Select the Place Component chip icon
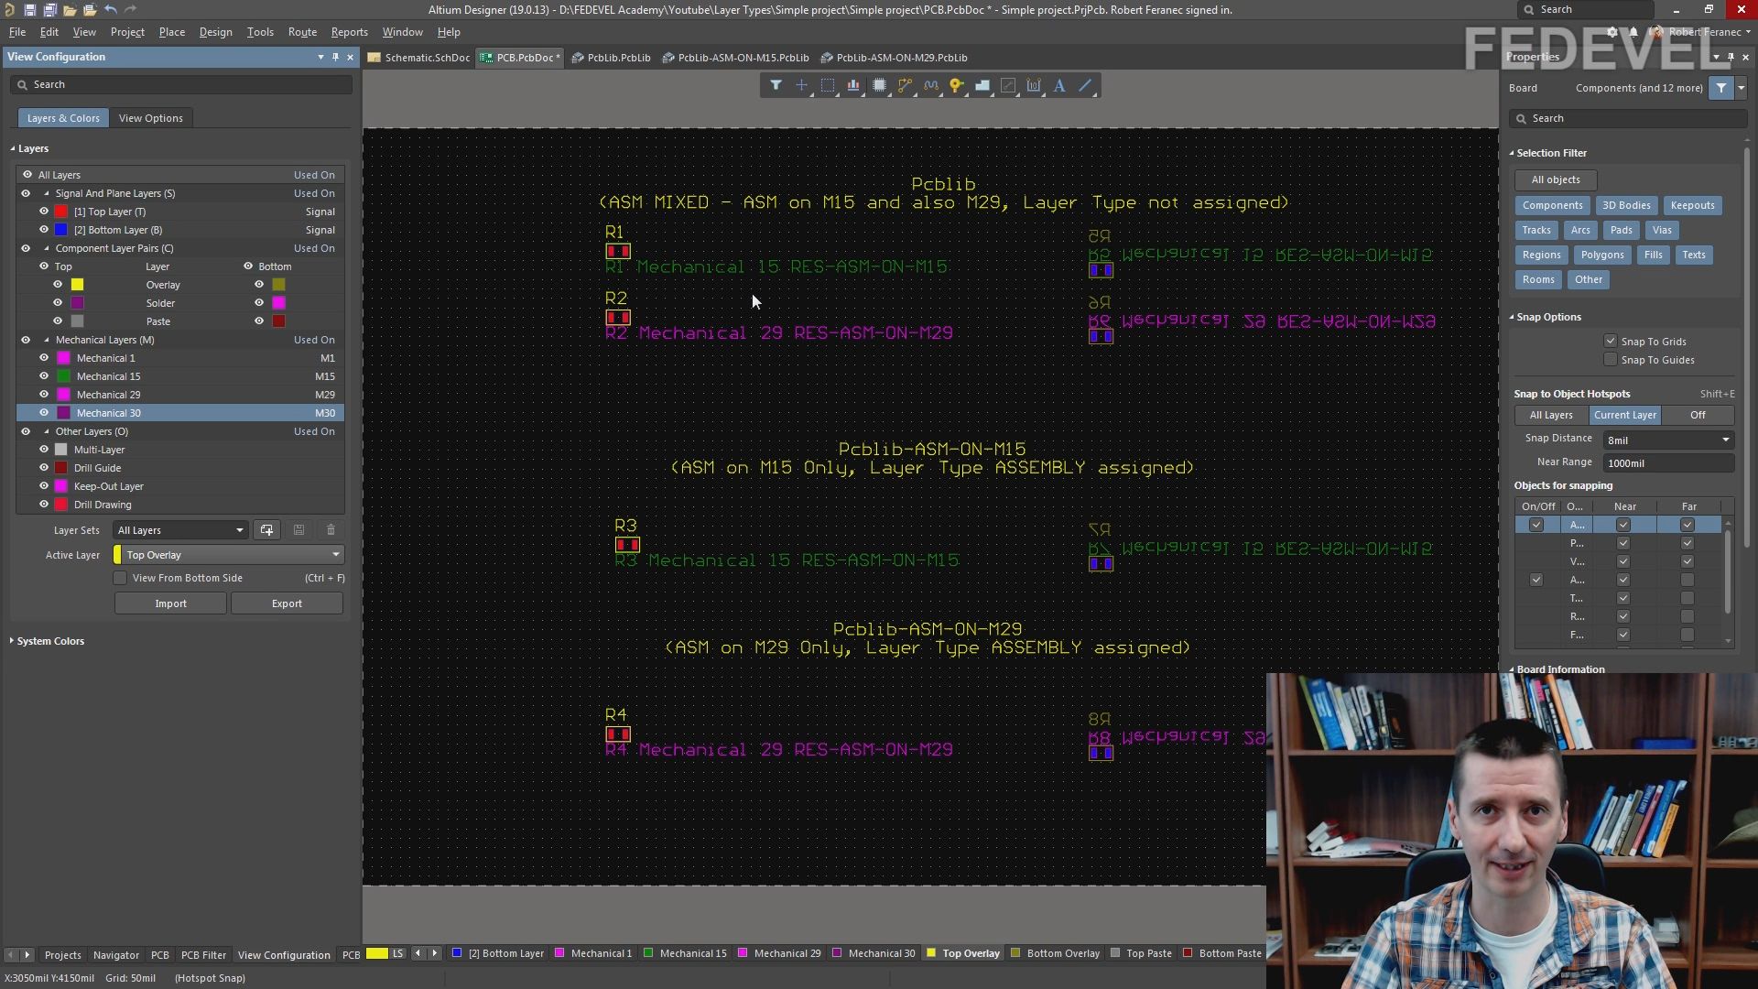Image resolution: width=1758 pixels, height=989 pixels. tap(879, 86)
